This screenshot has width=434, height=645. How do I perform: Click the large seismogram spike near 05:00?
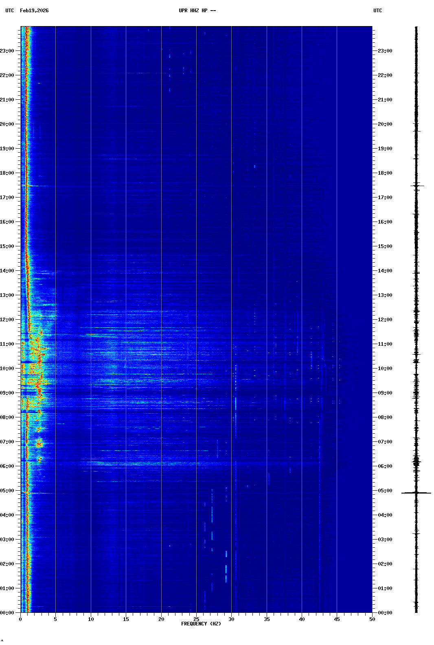click(416, 493)
